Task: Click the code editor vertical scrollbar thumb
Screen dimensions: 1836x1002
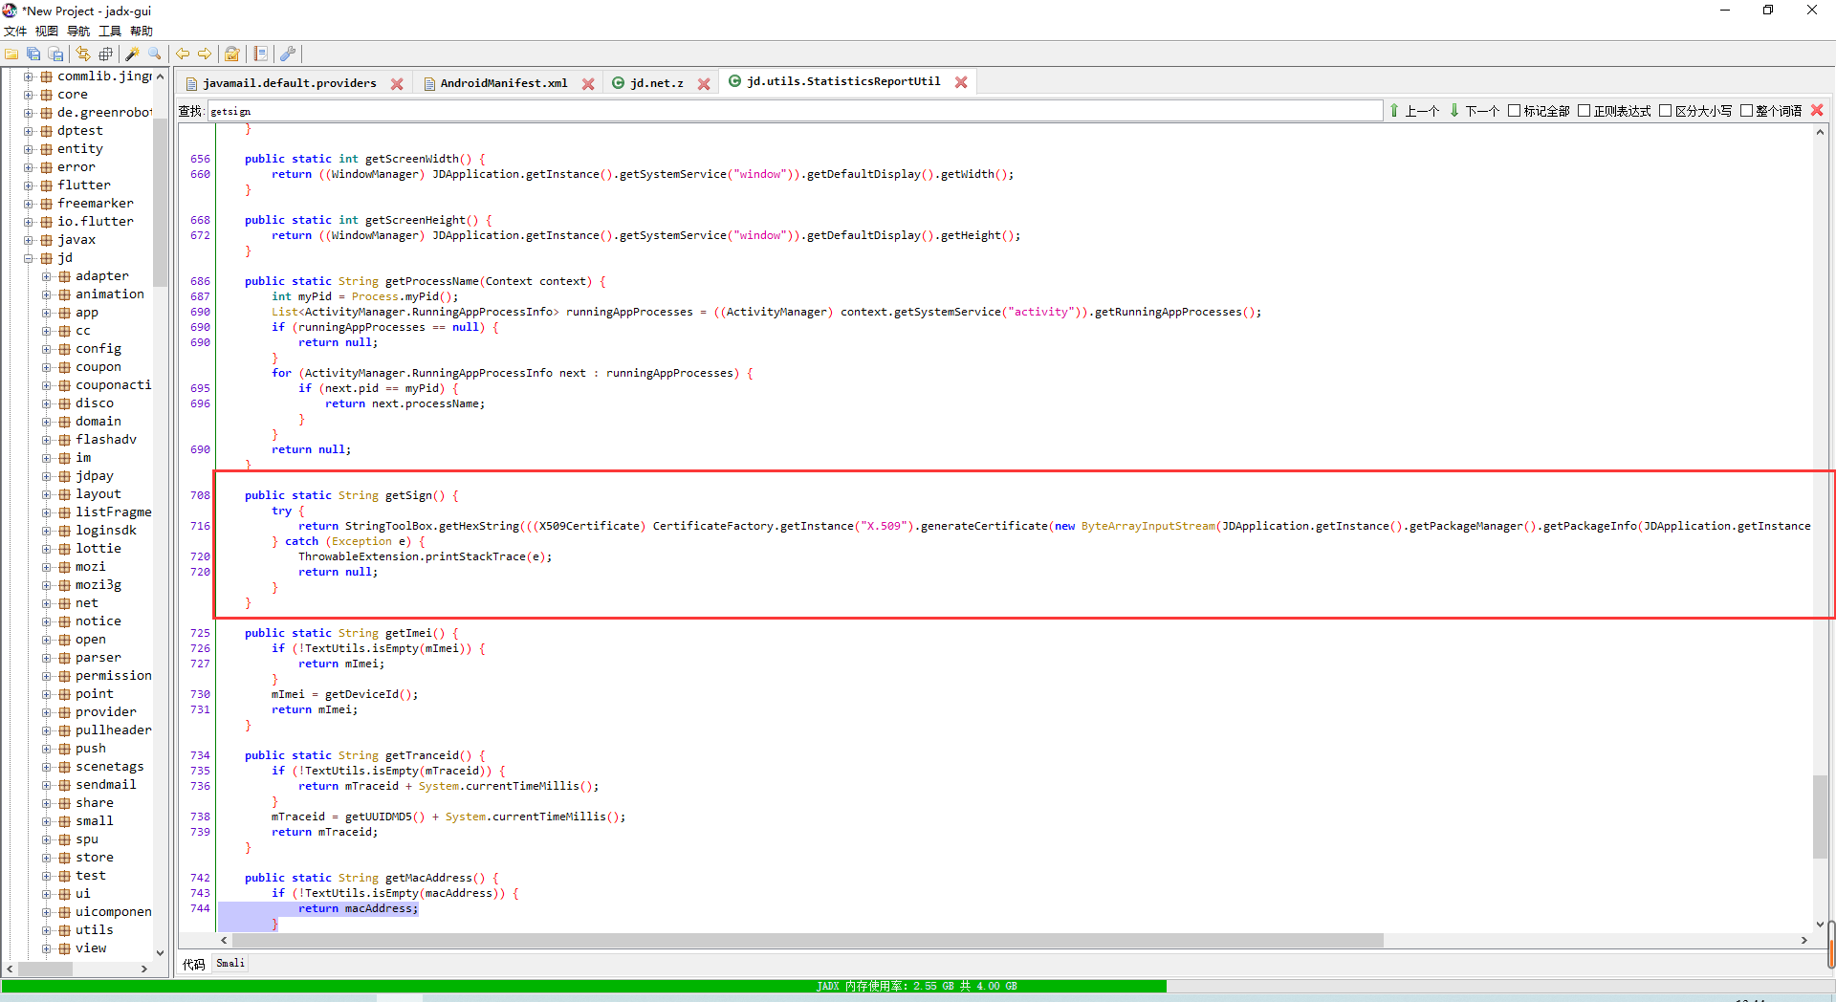Action: tap(1820, 817)
